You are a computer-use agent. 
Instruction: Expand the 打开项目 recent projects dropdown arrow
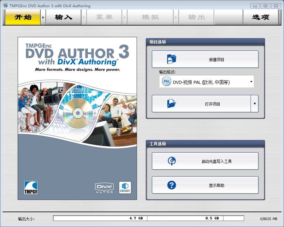[255, 103]
